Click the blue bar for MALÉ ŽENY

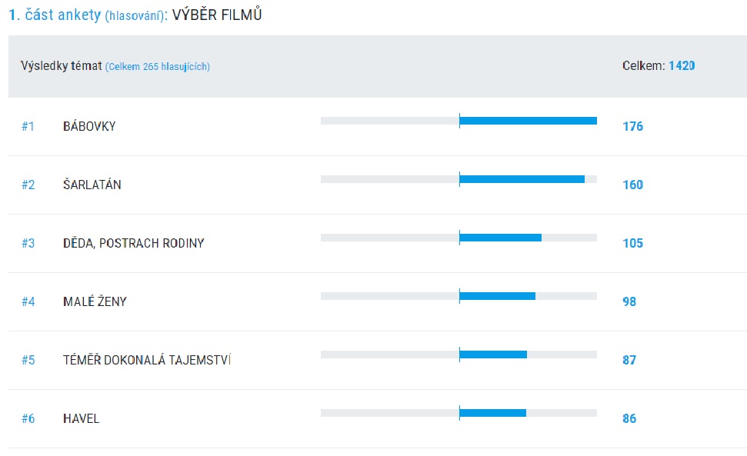497,296
